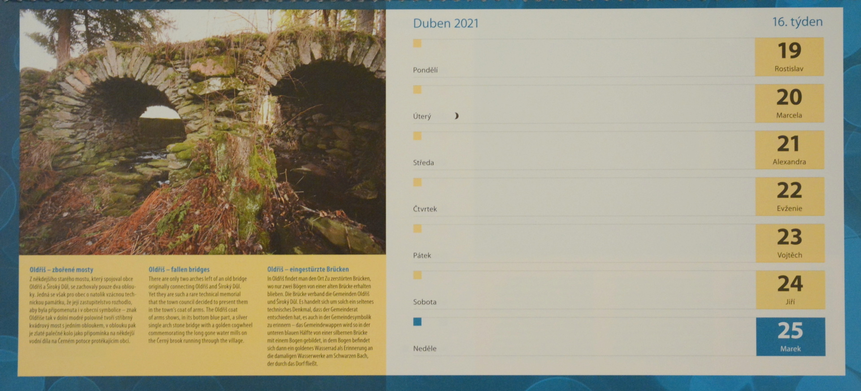Click the yellow square marker above Sobota

417,275
